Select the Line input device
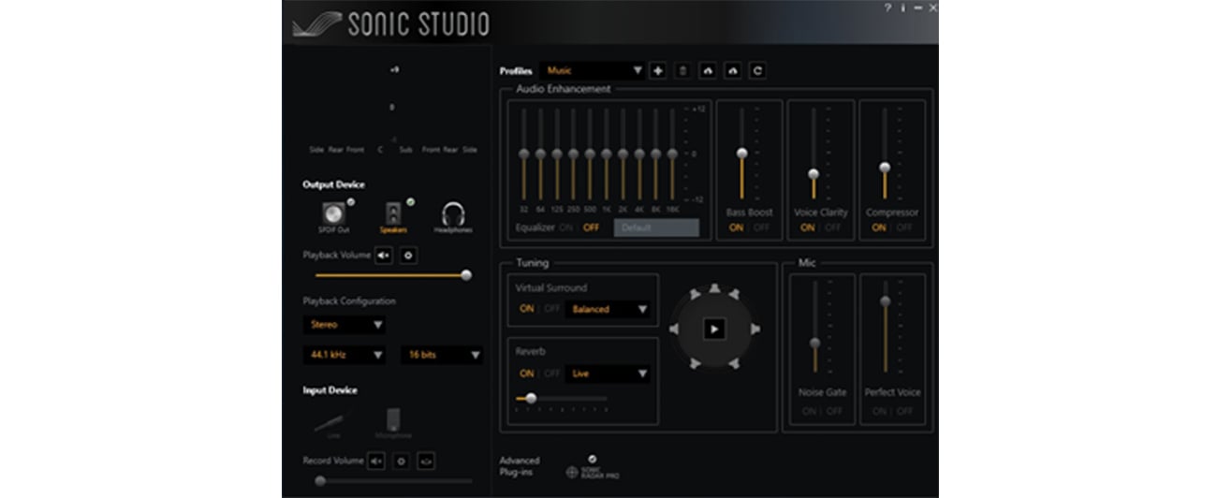The width and height of the screenshot is (1217, 498). click(333, 424)
